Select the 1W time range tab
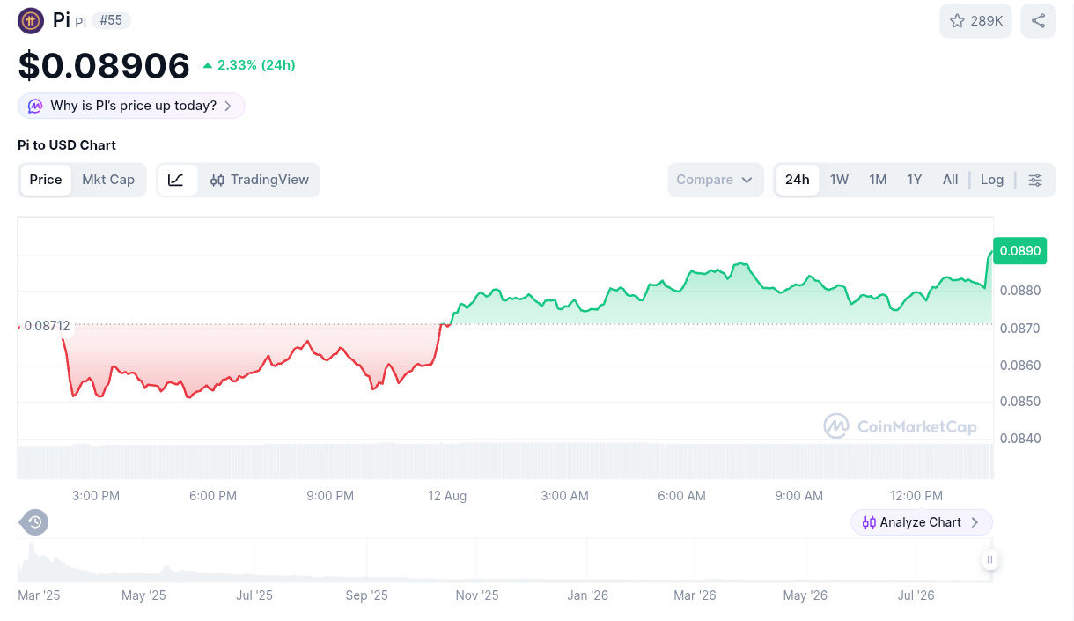This screenshot has height=621, width=1074. (839, 180)
